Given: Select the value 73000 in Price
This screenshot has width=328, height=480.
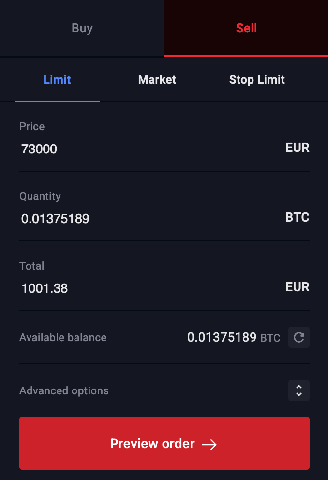Looking at the screenshot, I should [39, 149].
